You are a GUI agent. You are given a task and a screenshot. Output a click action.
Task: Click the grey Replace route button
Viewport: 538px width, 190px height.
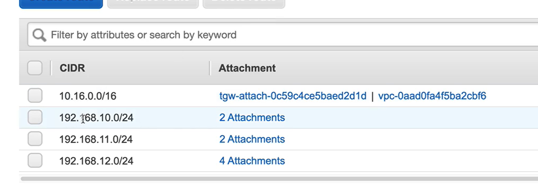click(153, 3)
